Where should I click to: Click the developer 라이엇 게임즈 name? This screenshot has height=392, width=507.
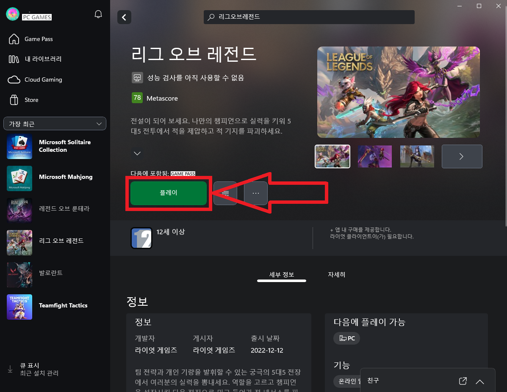click(x=156, y=350)
